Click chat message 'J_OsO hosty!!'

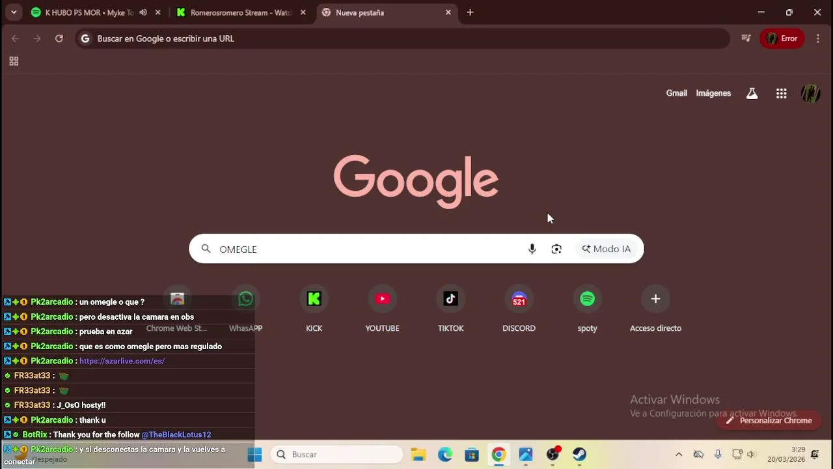81,405
